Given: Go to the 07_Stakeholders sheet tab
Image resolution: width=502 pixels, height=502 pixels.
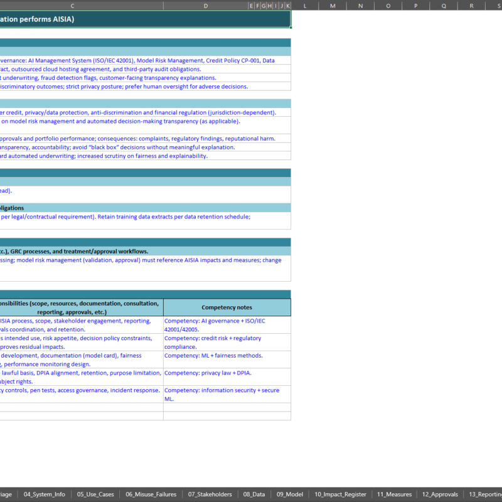Looking at the screenshot, I should coord(210,494).
